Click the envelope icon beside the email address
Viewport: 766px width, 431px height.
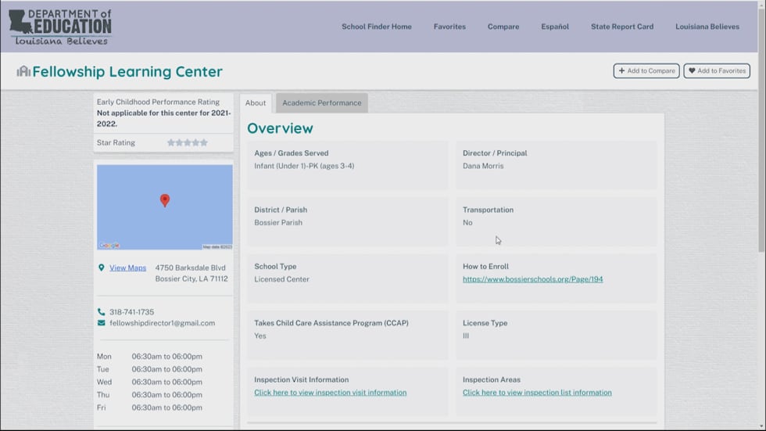(101, 323)
